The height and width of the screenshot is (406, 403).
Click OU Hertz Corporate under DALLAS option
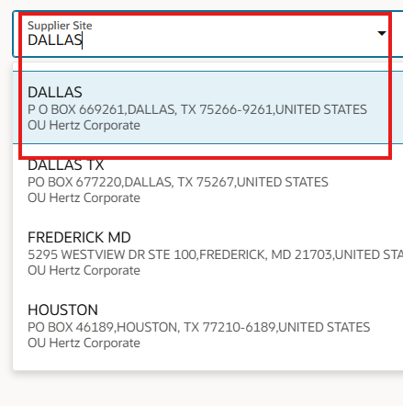tap(84, 125)
